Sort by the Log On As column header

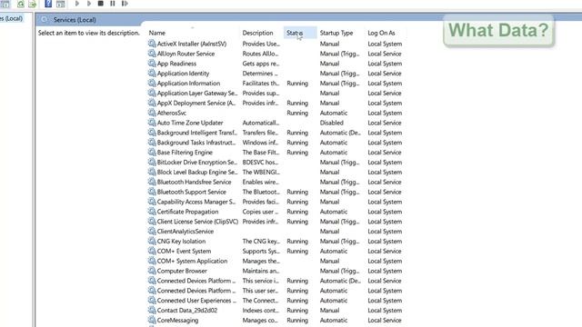[x=381, y=33]
